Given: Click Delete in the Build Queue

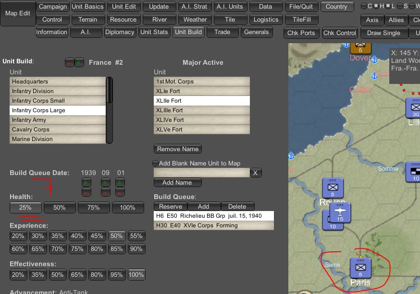Looking at the screenshot, I should (237, 206).
